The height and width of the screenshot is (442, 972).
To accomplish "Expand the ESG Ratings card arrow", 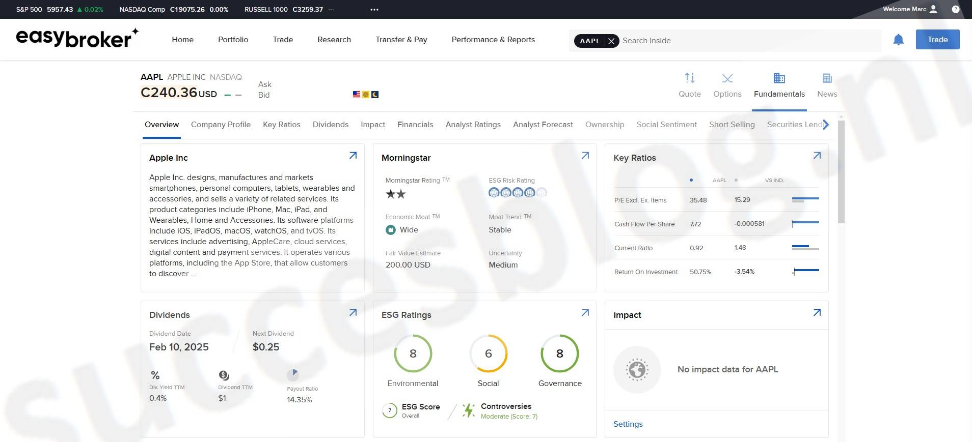I will coord(585,313).
